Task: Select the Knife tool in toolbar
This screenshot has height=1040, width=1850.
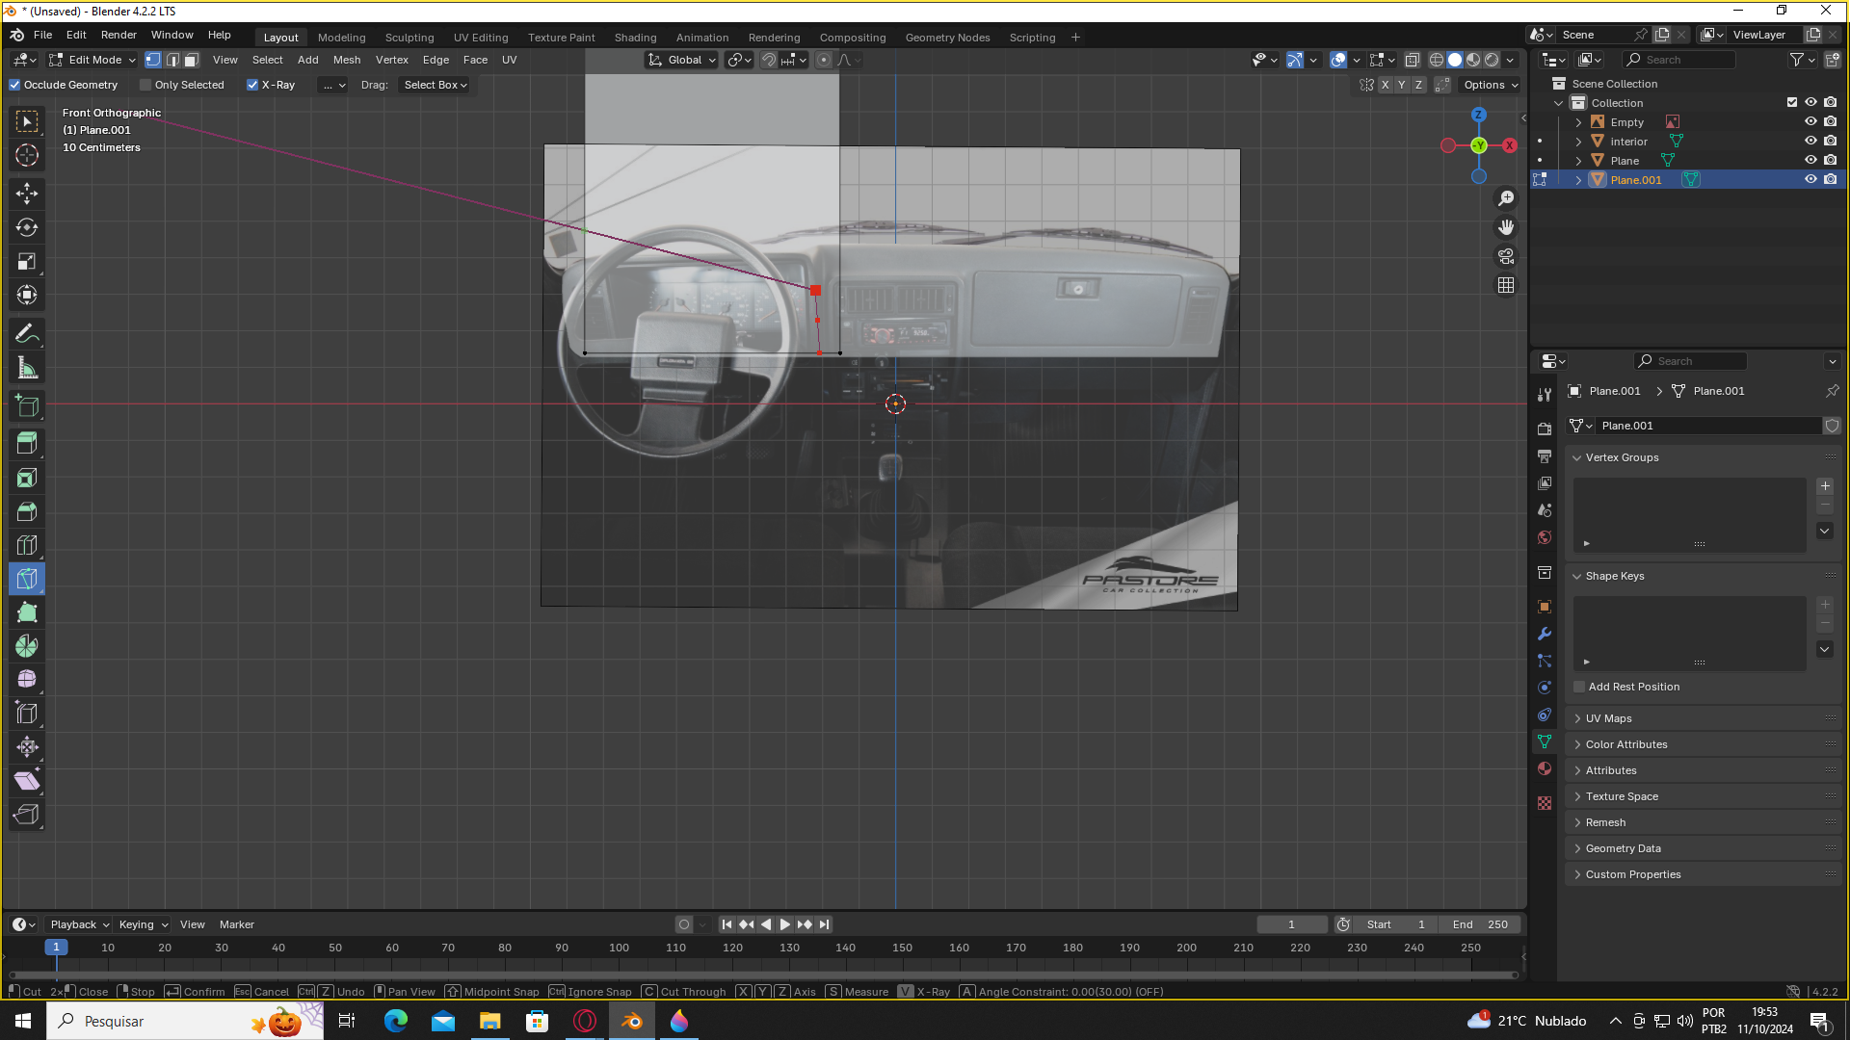Action: [x=27, y=579]
